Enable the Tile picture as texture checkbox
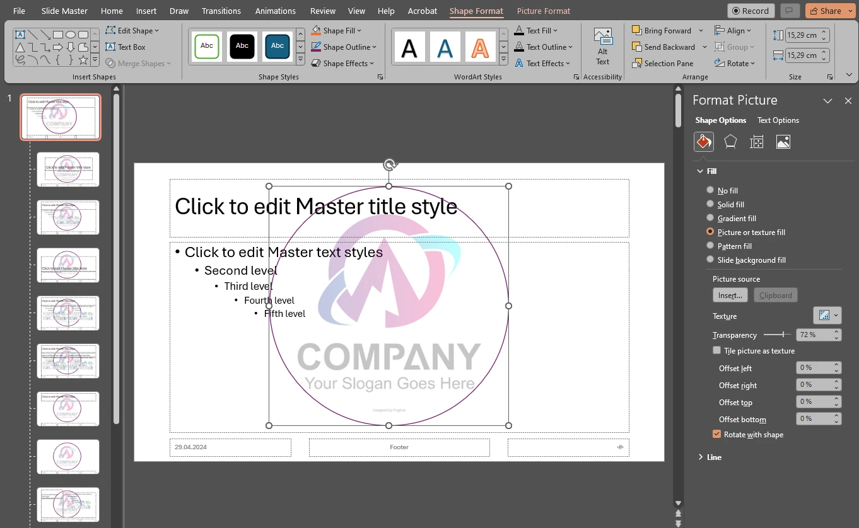859x528 pixels. pyautogui.click(x=716, y=350)
